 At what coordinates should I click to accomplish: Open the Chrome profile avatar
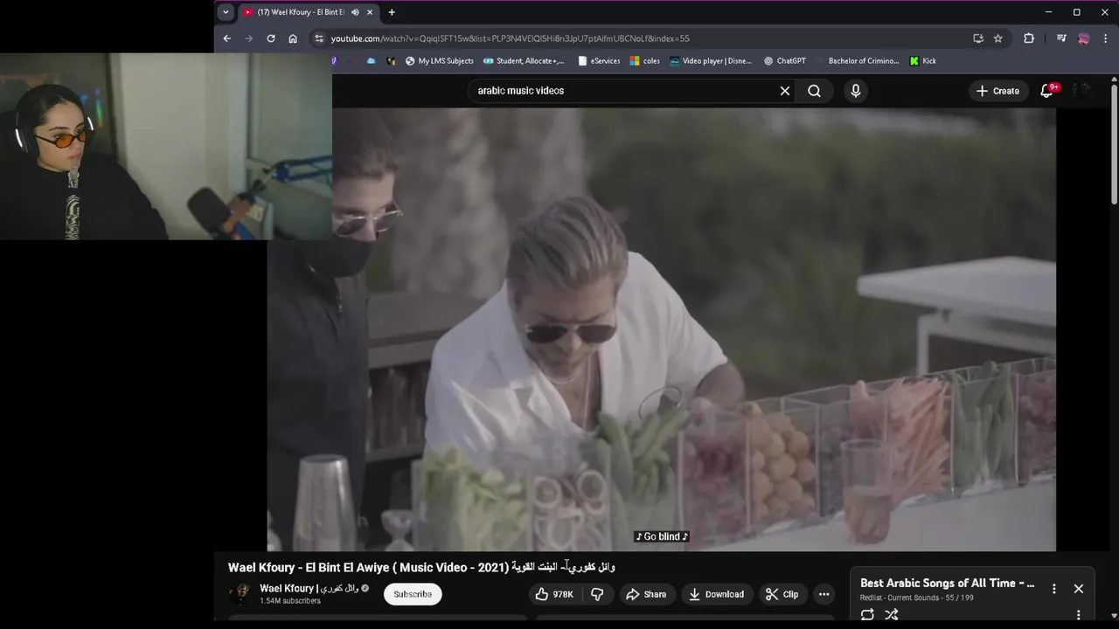(1083, 38)
